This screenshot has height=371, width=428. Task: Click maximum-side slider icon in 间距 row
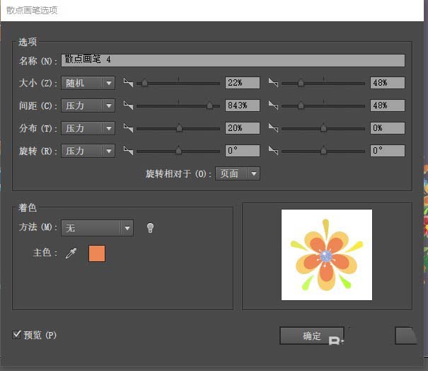click(x=273, y=105)
